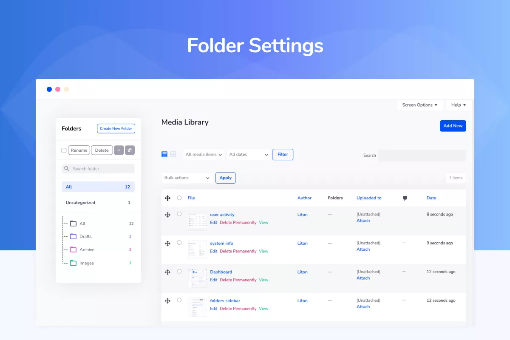Select the purple Drafts folder icon

(73, 236)
